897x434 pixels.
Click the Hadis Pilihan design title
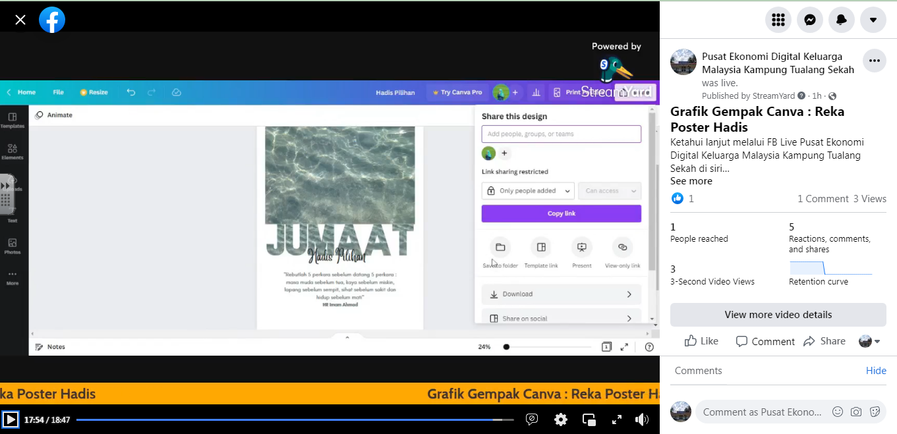click(395, 92)
